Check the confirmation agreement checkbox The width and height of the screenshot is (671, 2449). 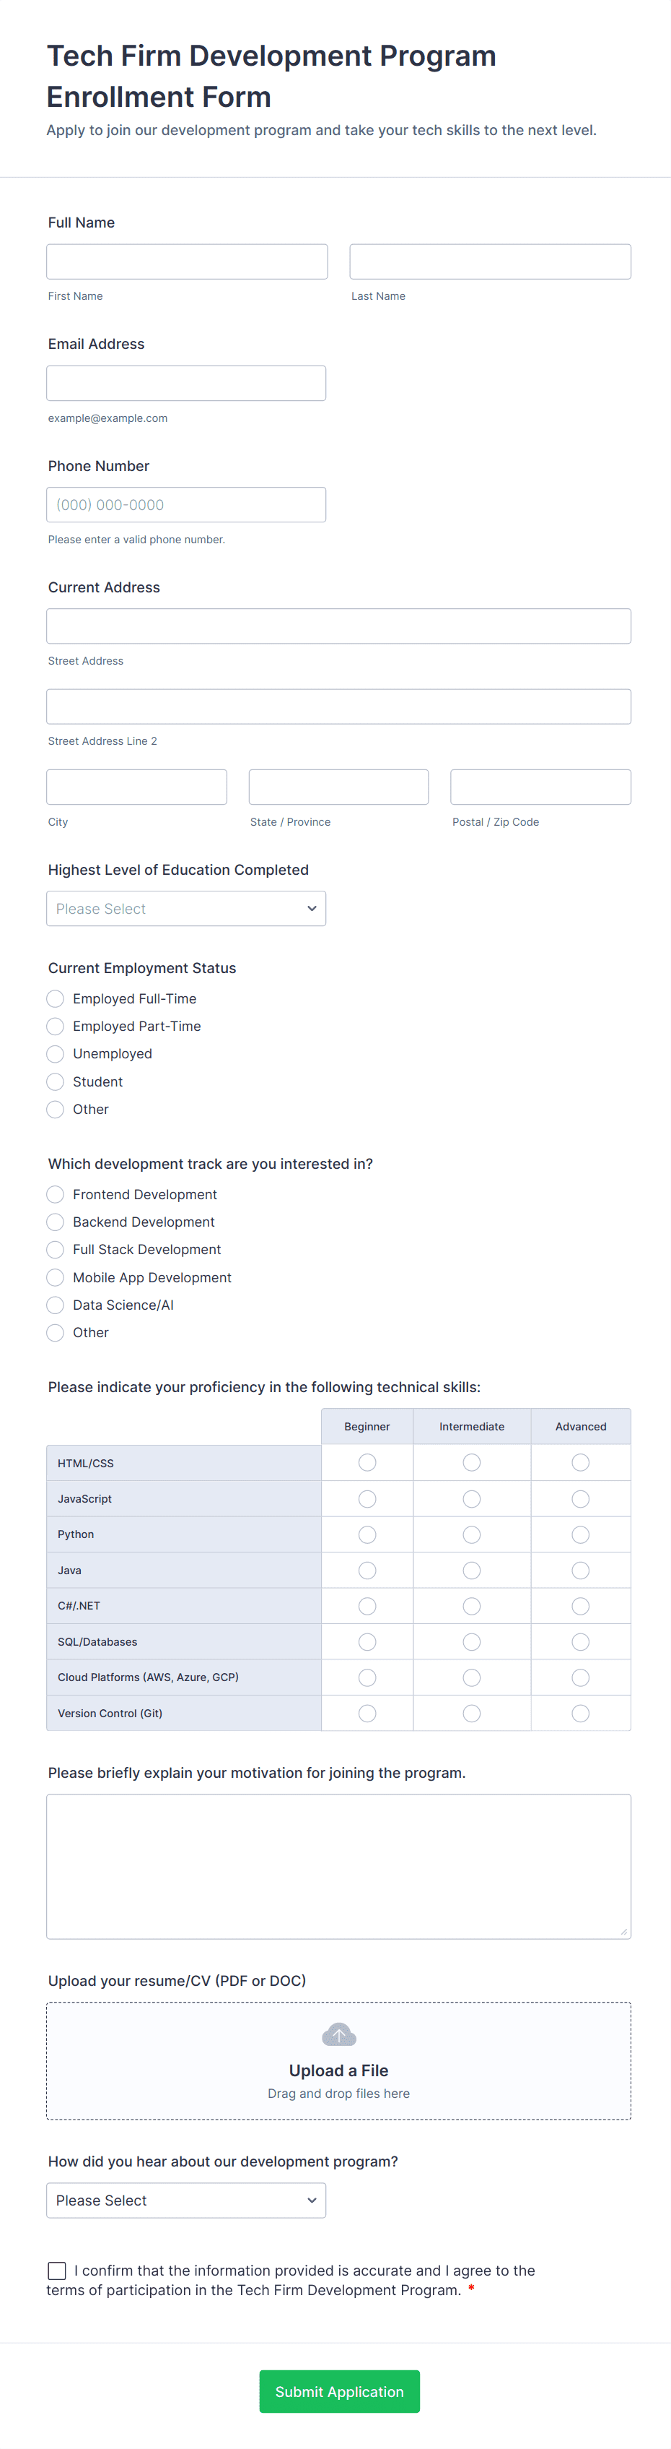[x=57, y=2271]
